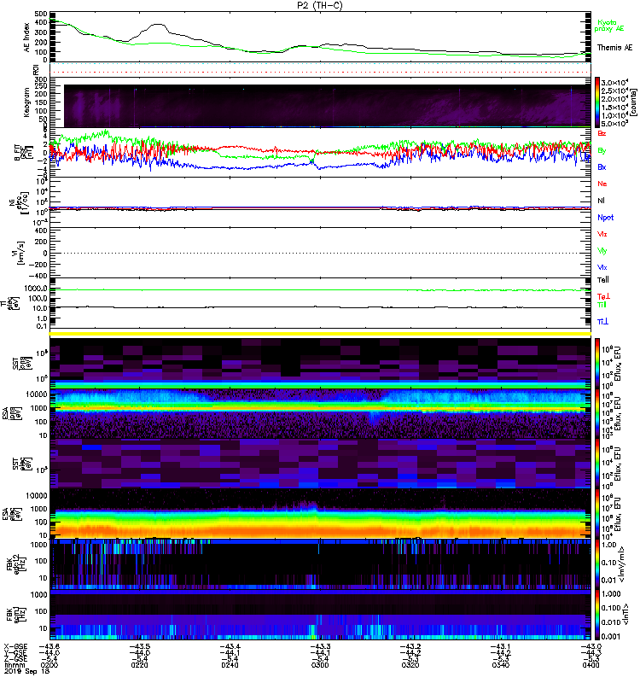Viewport: 640px width, 683px height.
Task: Click the FBK edc12 [Hz] axis label
Action: point(15,563)
